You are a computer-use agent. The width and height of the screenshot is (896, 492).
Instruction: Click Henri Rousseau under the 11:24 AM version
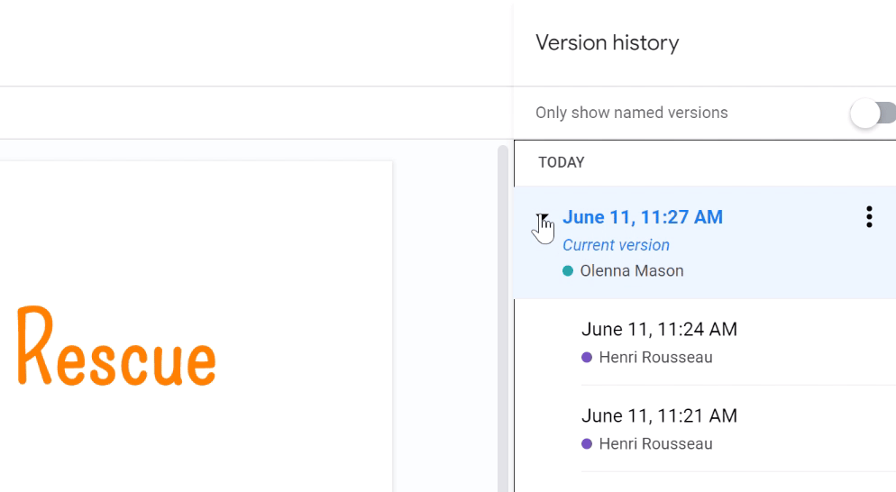tap(655, 358)
